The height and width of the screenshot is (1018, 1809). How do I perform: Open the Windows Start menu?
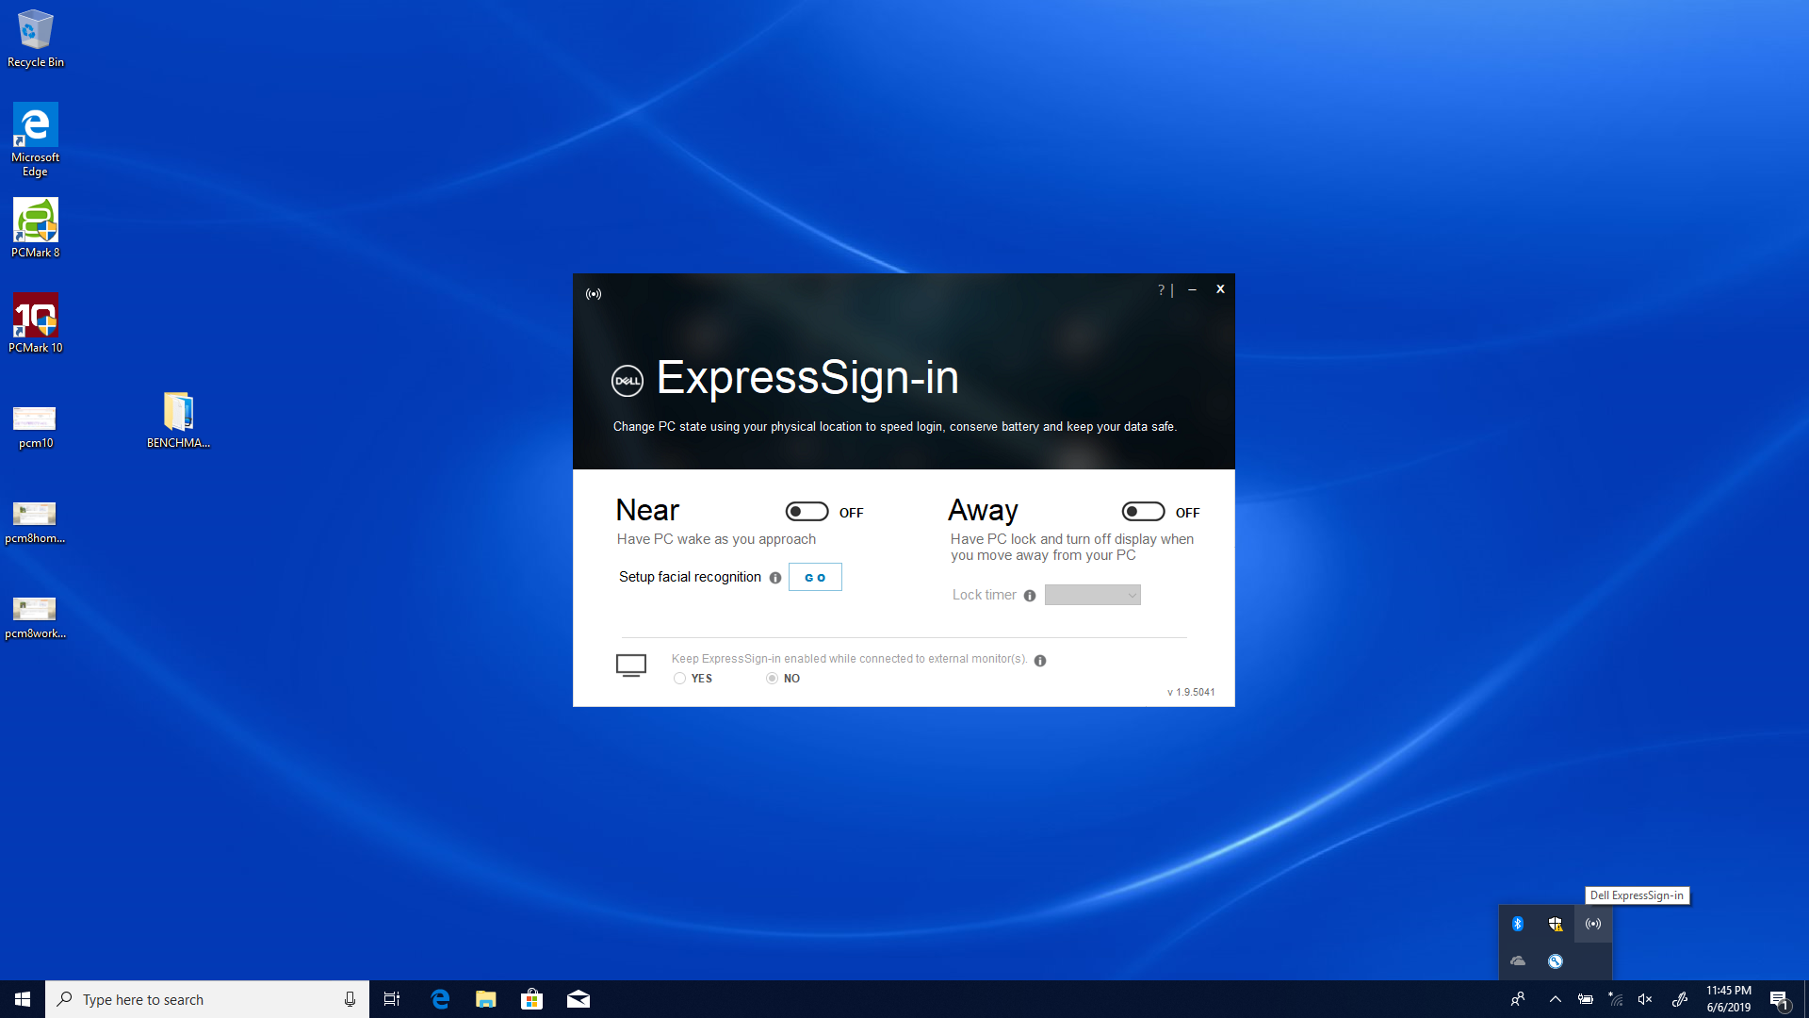coord(23,999)
